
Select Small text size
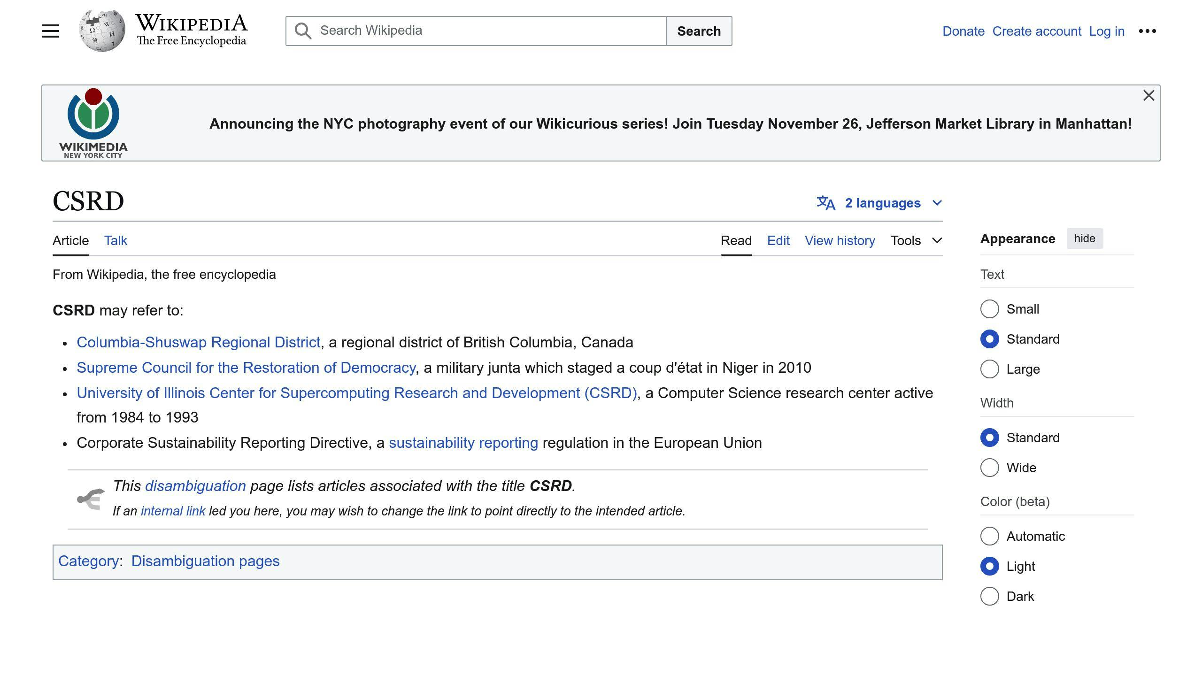[x=989, y=309]
